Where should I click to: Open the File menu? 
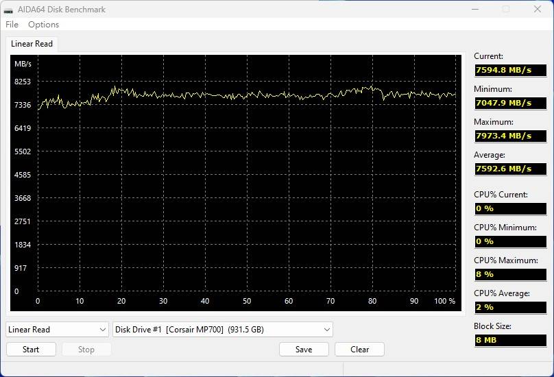coord(12,25)
